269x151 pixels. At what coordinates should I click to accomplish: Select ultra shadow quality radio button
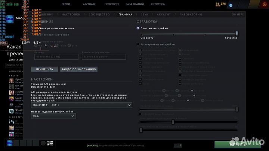202,101
